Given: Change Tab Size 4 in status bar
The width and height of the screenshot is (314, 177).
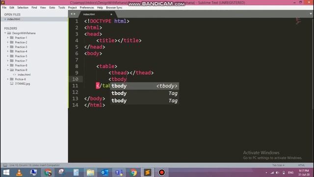Looking at the screenshot, I should 278,165.
